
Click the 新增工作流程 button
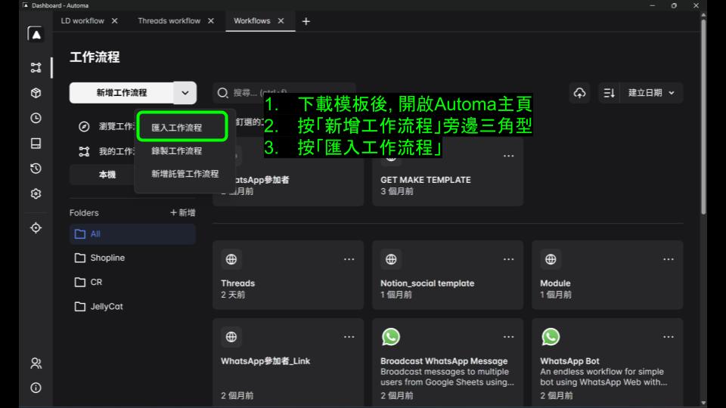(x=121, y=93)
